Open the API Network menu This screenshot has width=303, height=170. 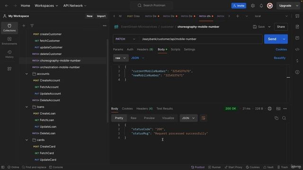(75, 6)
